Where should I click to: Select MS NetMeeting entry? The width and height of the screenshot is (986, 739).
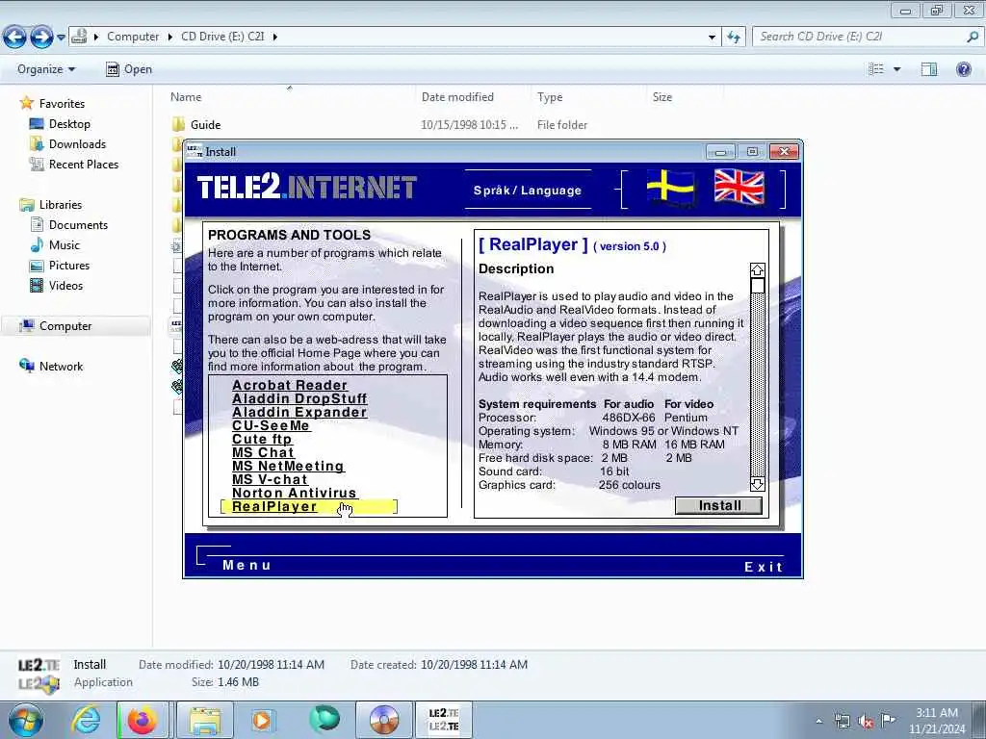288,467
